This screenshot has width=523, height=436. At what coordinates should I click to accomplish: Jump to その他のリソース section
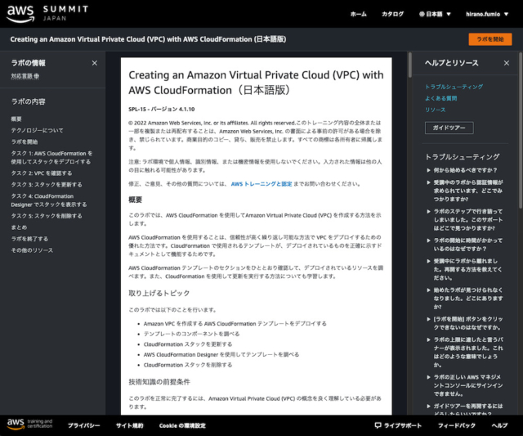click(32, 250)
